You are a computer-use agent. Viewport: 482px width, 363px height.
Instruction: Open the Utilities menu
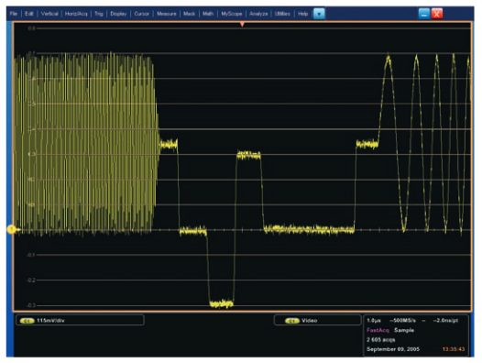point(282,14)
